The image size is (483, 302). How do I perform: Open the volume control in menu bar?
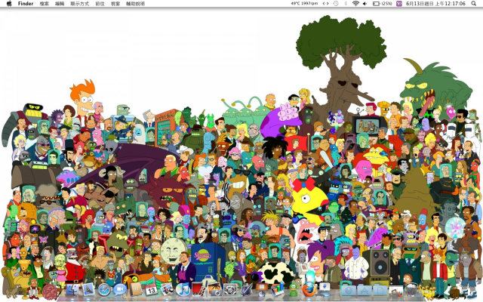coord(365,4)
